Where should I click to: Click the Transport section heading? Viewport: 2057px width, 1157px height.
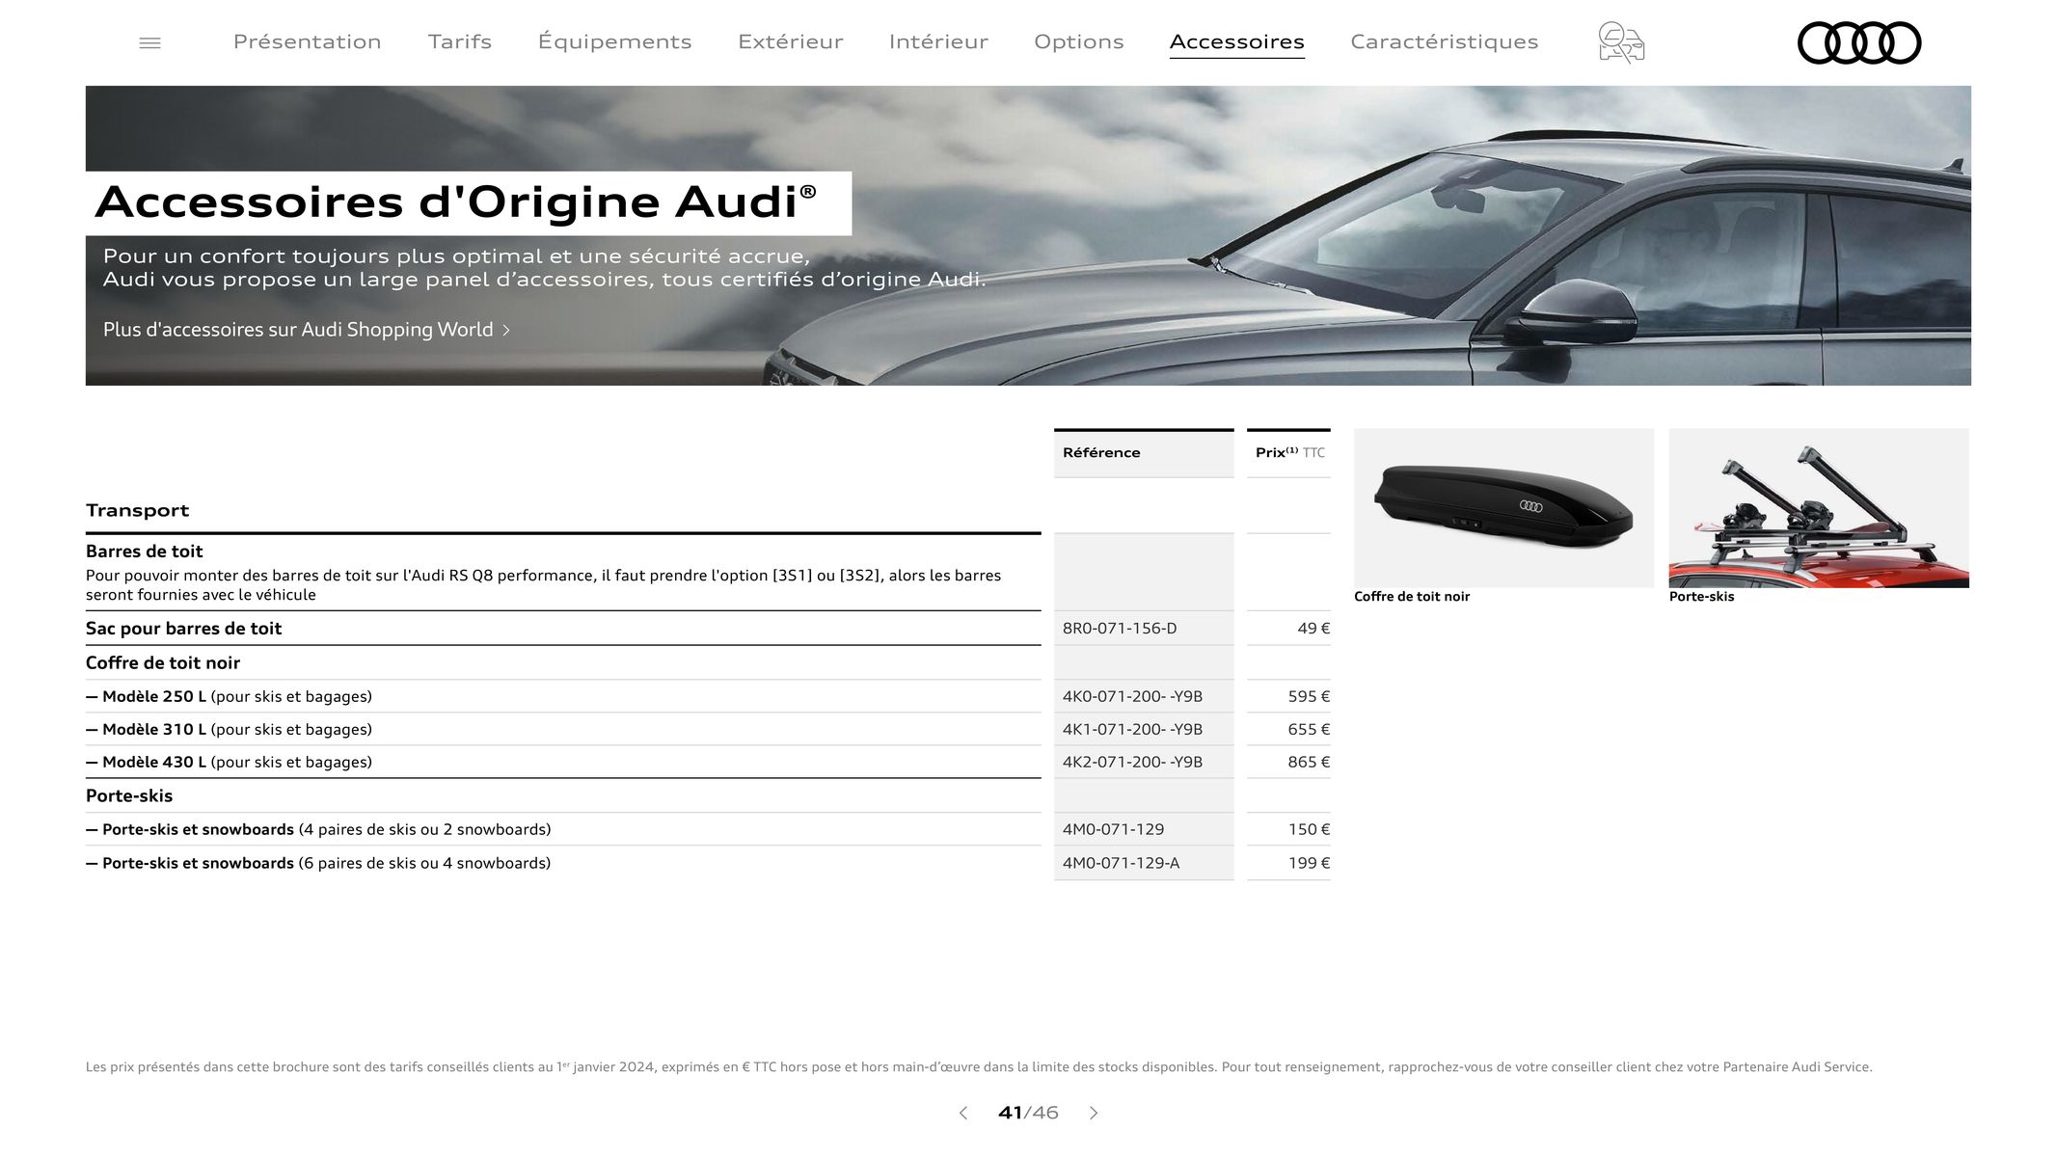pos(138,510)
